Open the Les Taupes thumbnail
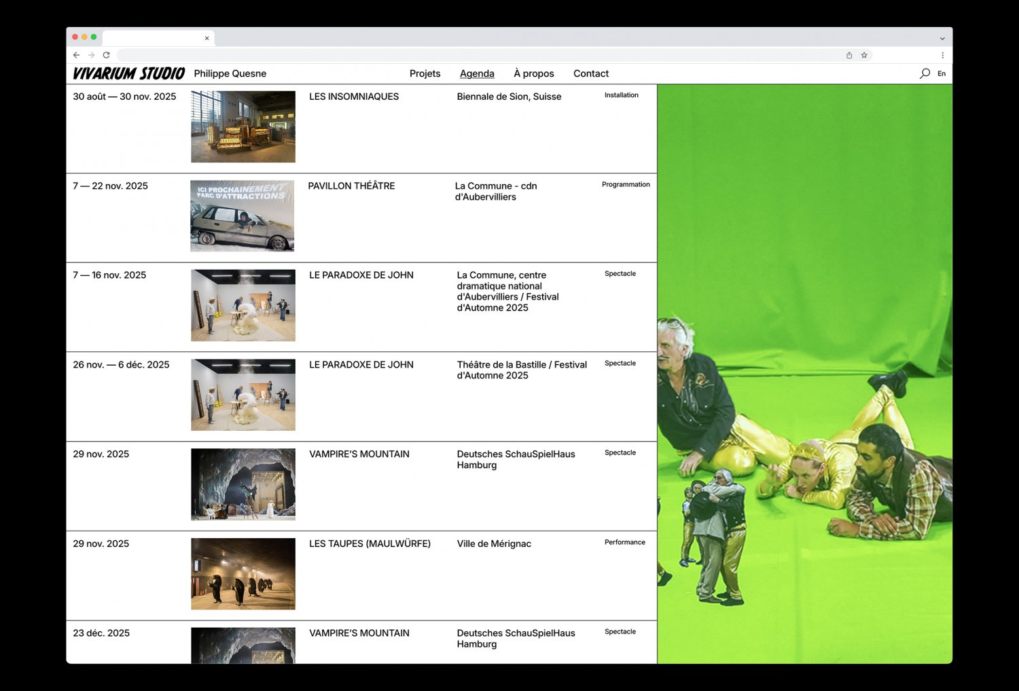Viewport: 1019px width, 691px height. (x=243, y=574)
